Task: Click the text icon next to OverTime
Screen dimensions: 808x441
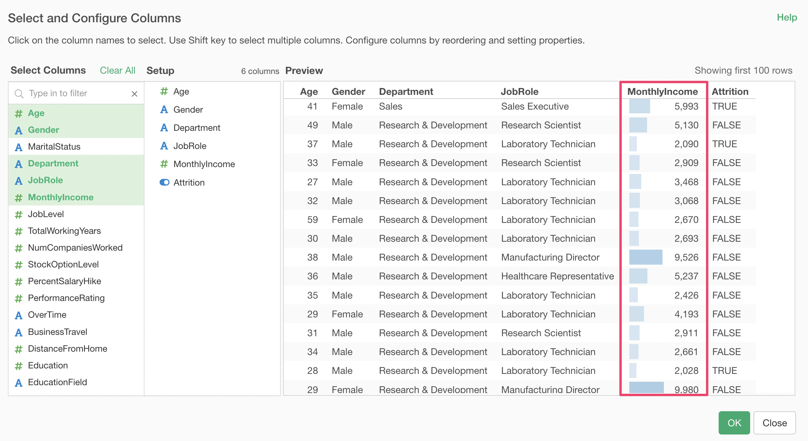Action: coord(18,315)
